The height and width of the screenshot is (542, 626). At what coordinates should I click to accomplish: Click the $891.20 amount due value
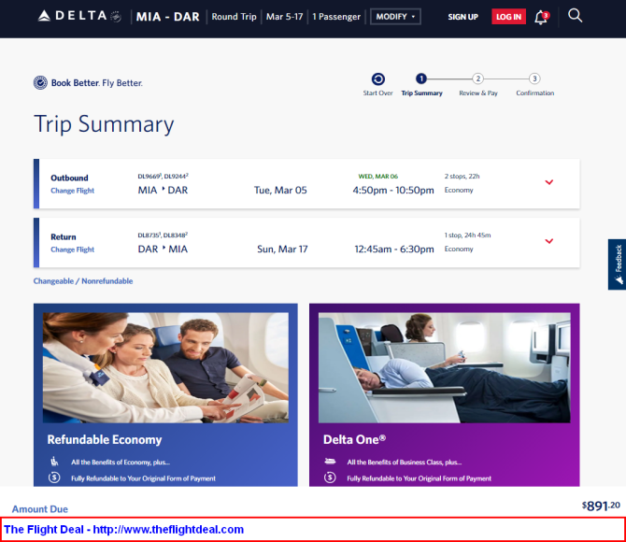tap(601, 506)
